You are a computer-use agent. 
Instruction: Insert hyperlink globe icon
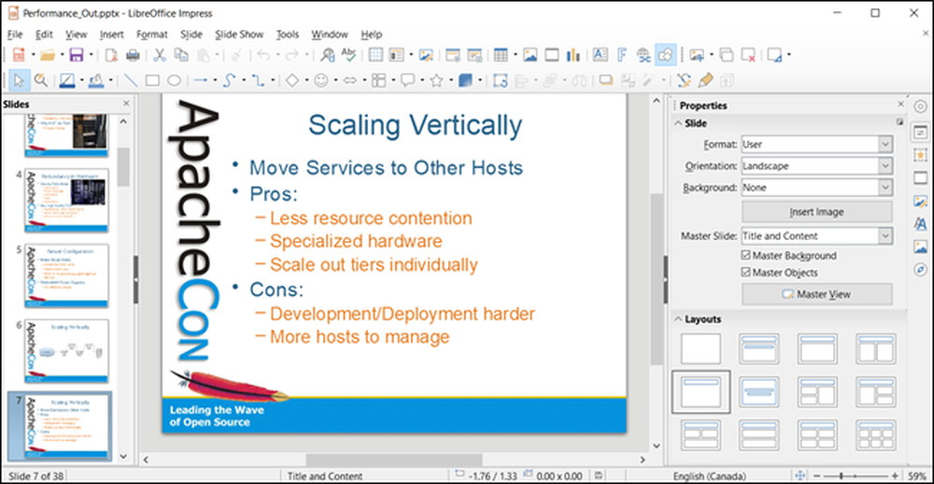(x=644, y=55)
